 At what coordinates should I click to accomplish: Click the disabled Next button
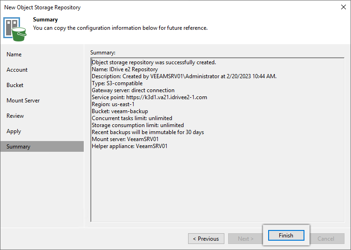[x=245, y=238]
